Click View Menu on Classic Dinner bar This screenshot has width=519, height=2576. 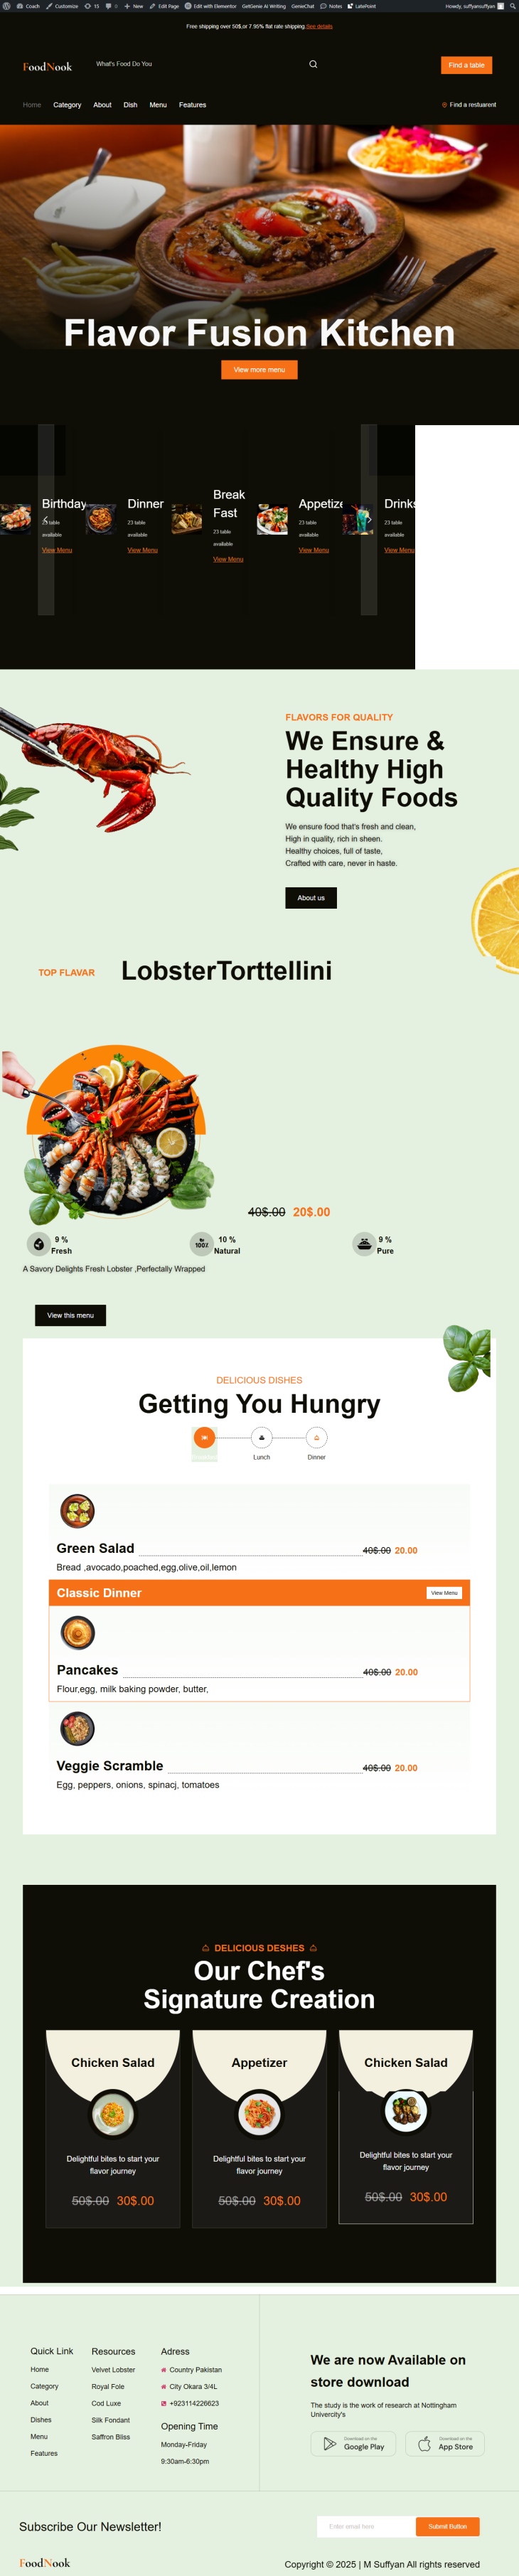tap(444, 1593)
